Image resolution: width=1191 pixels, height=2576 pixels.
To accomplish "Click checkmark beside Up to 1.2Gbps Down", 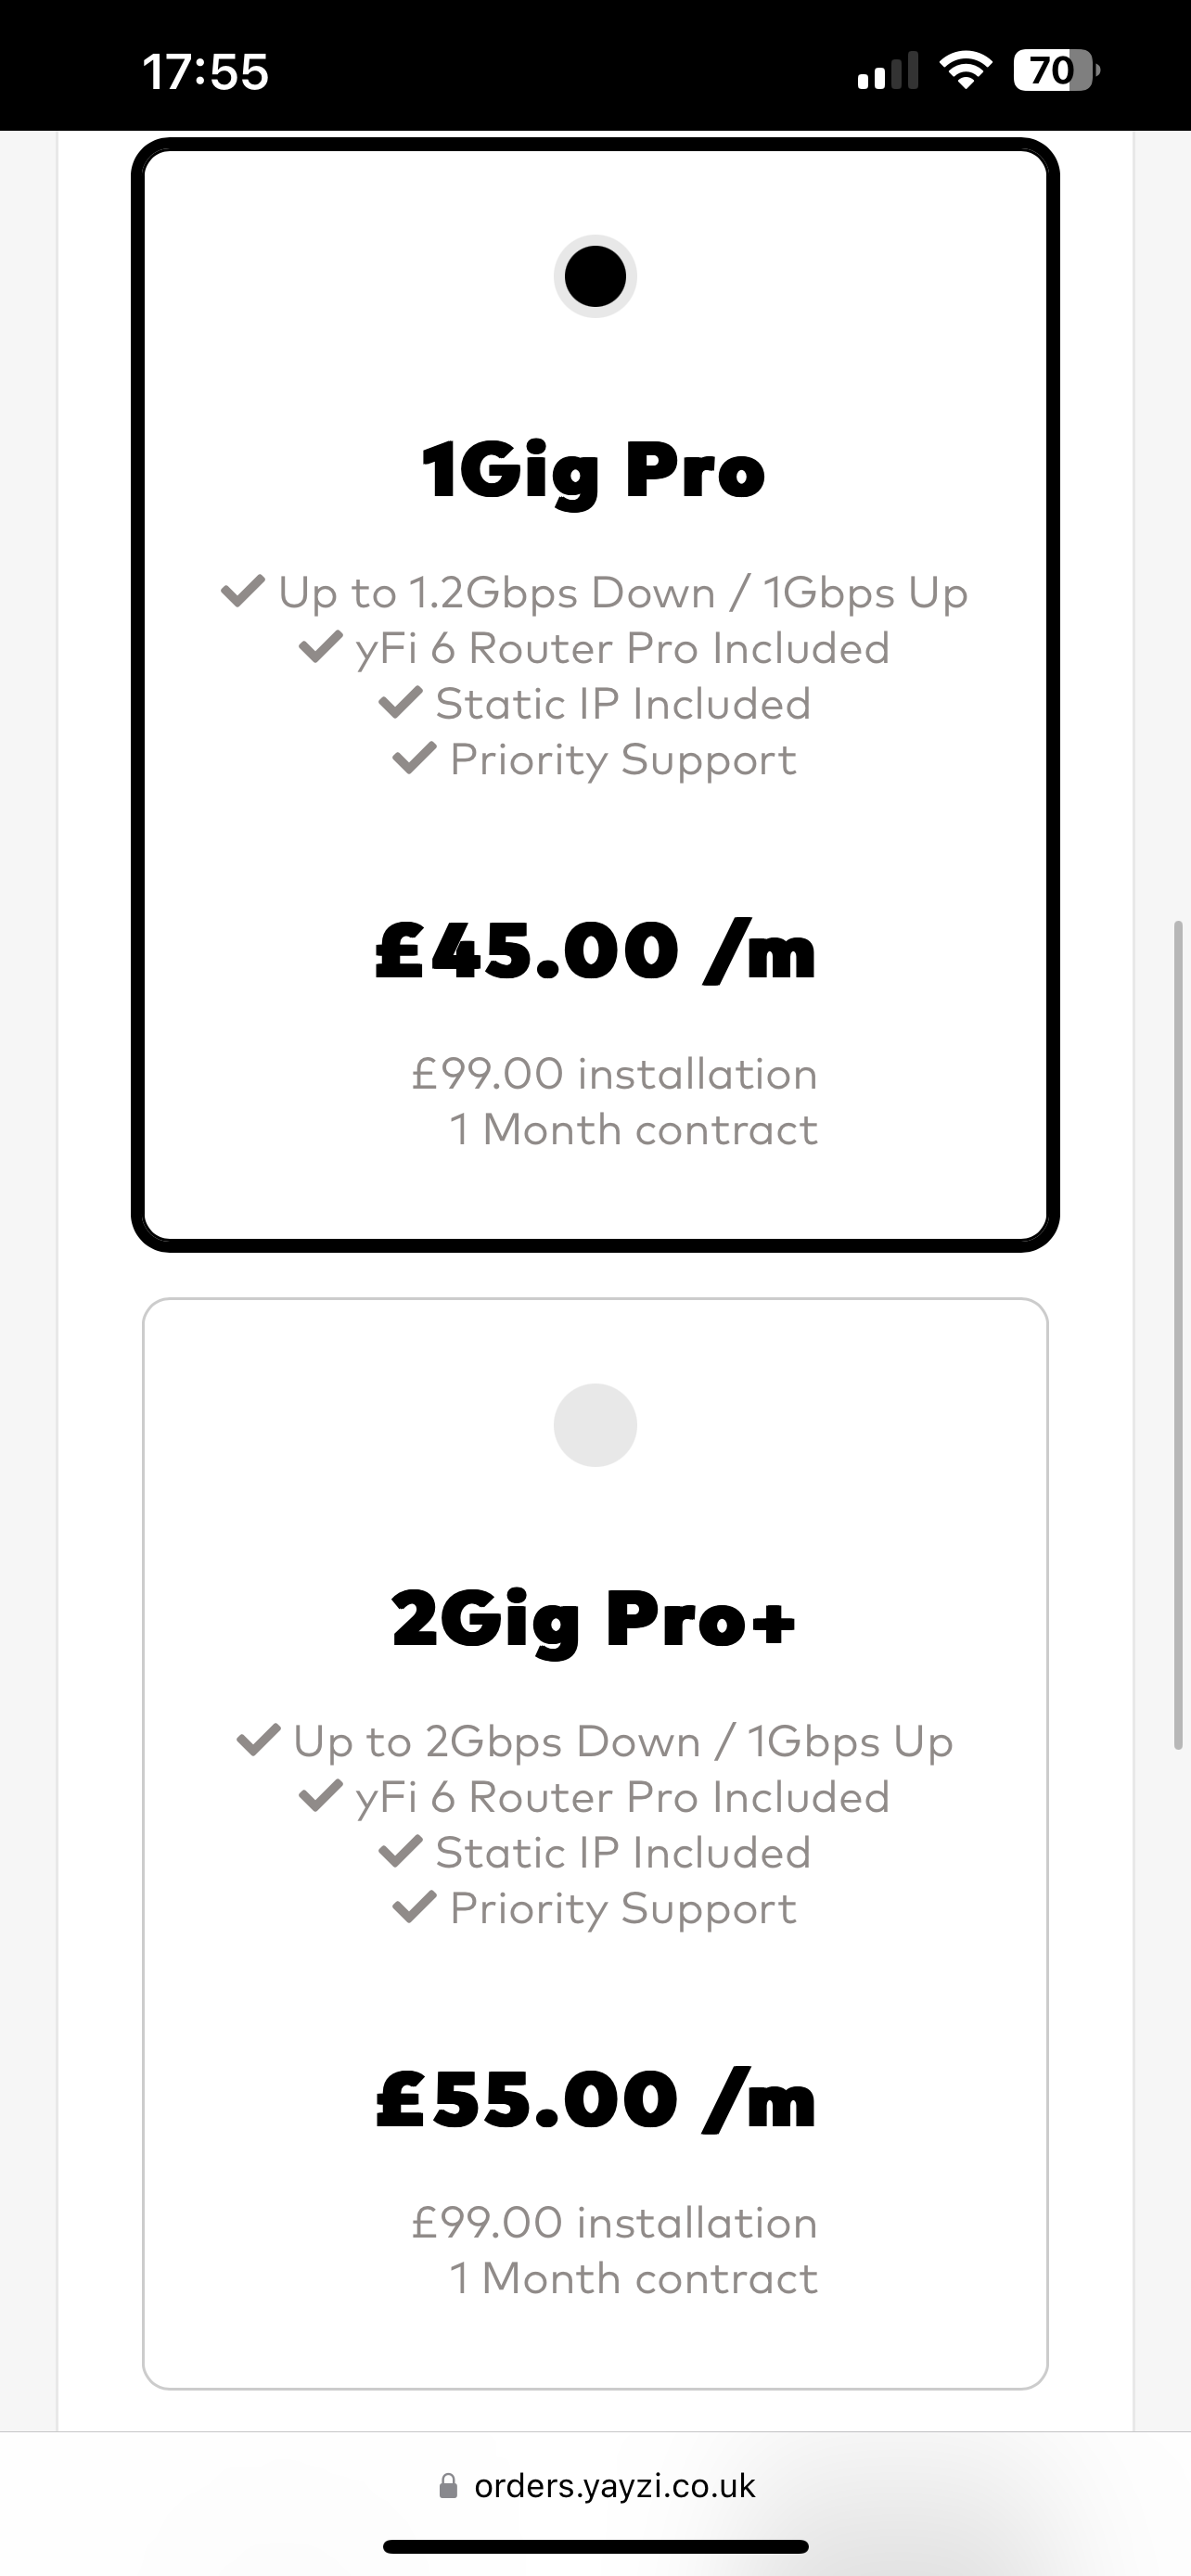I will click(243, 591).
